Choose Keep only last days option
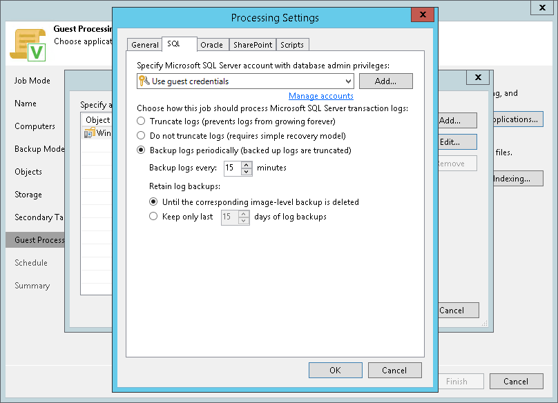Image resolution: width=558 pixels, height=403 pixels. (153, 216)
